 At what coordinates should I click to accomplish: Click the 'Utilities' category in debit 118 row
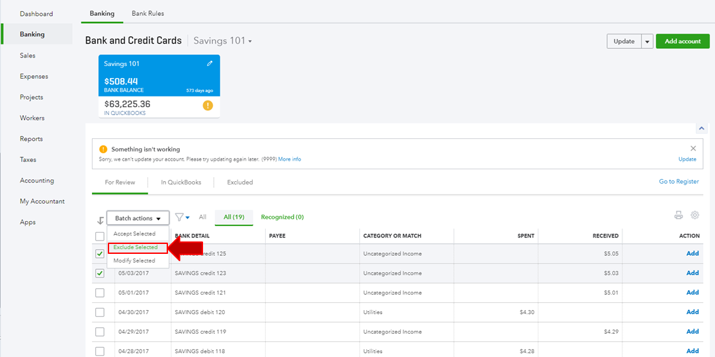373,351
